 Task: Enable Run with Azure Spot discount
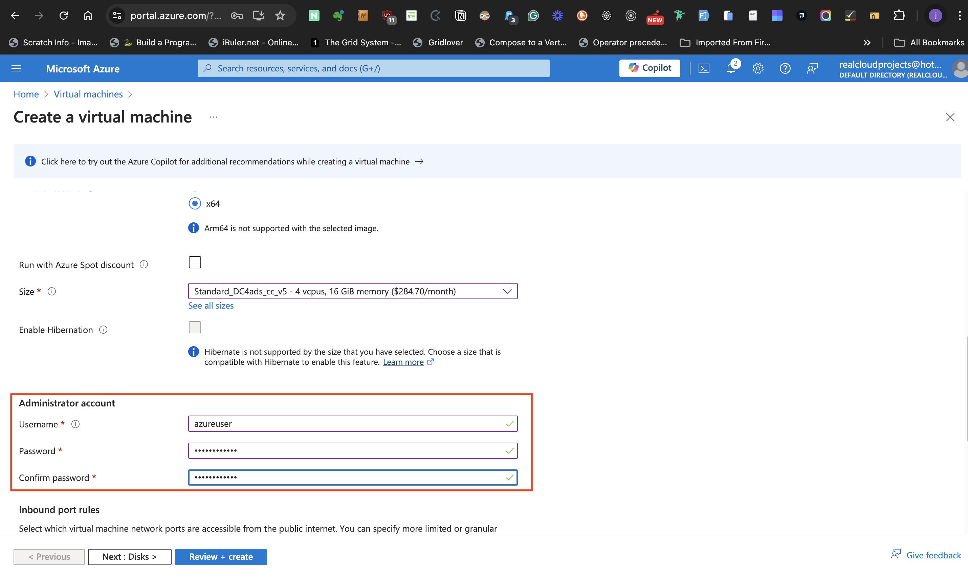pos(195,262)
